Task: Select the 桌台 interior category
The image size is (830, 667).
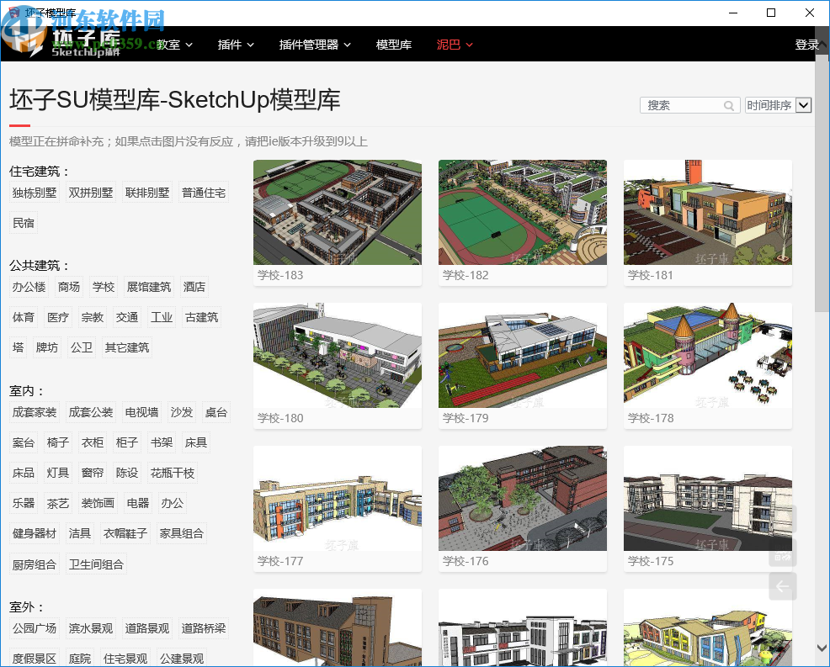Action: click(216, 413)
